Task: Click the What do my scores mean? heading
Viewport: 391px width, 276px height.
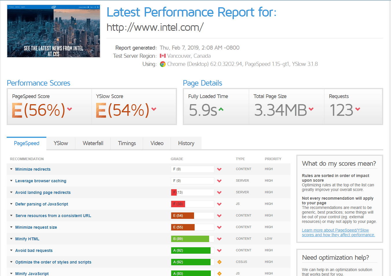Action: click(x=339, y=164)
